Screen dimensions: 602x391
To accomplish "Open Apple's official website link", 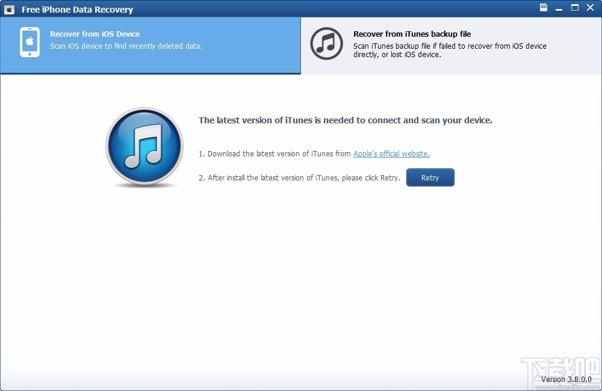I will (x=391, y=153).
